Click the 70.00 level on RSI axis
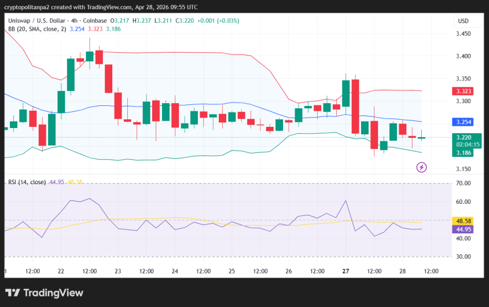The width and height of the screenshot is (489, 307). (463, 183)
